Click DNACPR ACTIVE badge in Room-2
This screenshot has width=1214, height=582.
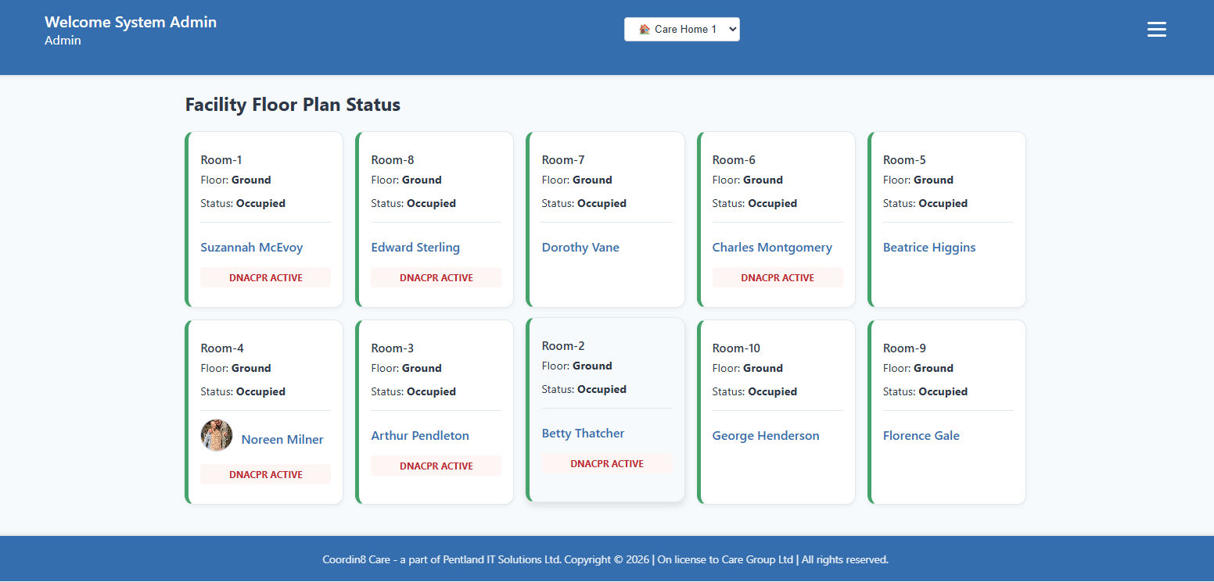[x=607, y=463]
